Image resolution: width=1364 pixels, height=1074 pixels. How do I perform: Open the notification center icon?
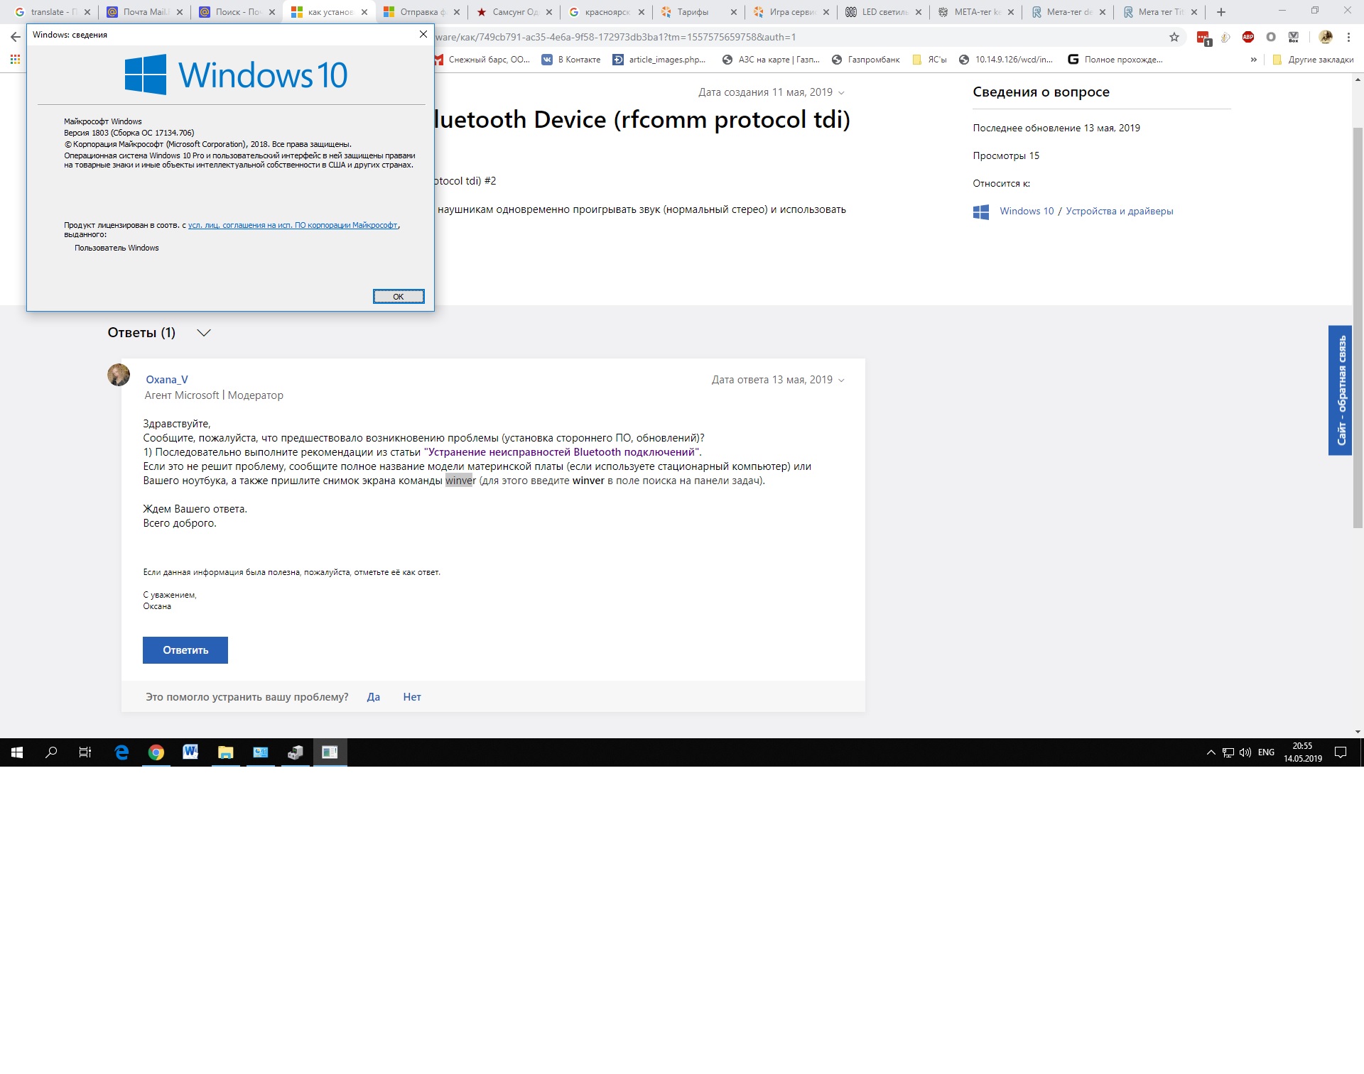pyautogui.click(x=1341, y=752)
